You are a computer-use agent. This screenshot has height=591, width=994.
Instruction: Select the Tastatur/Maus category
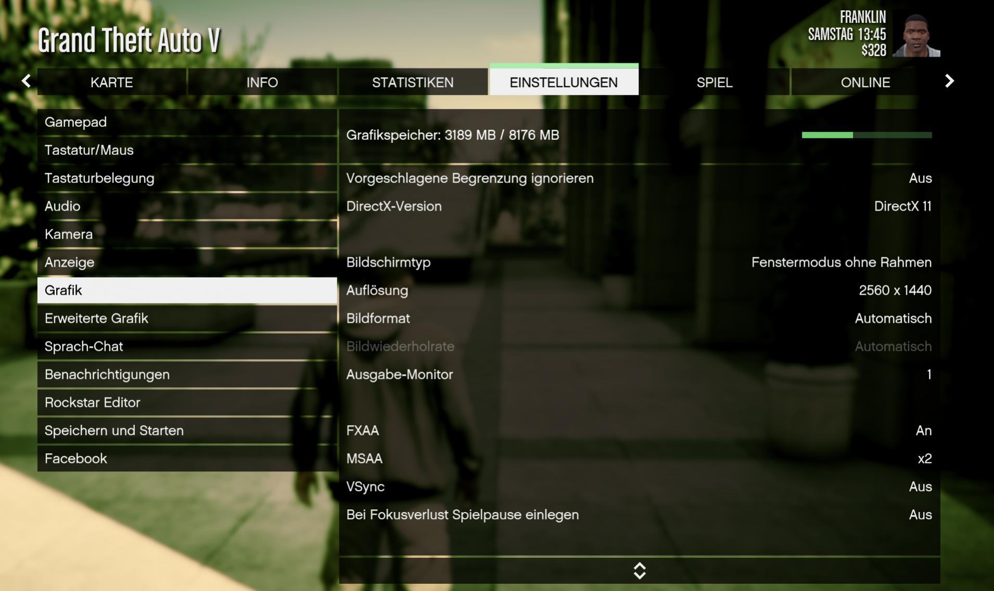tap(187, 150)
